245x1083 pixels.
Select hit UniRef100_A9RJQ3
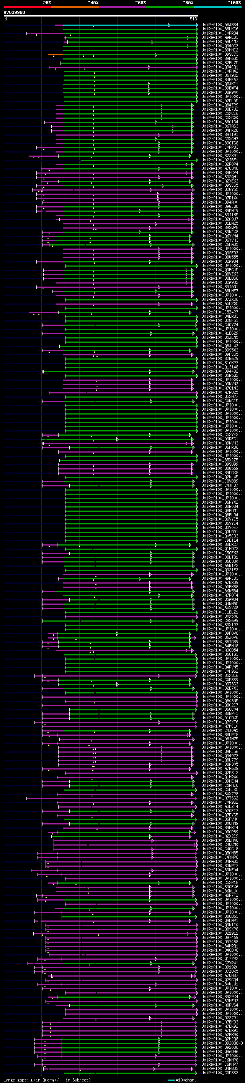(x=219, y=578)
